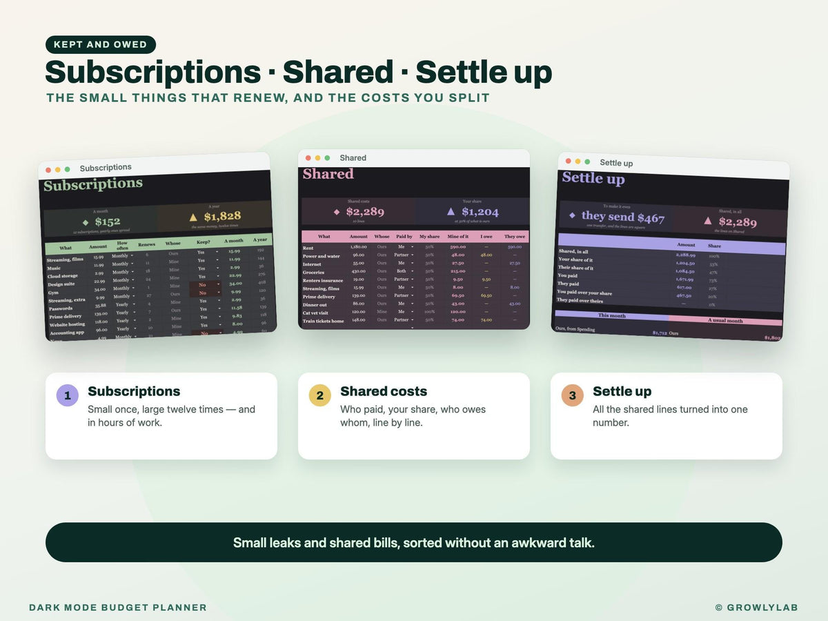The height and width of the screenshot is (621, 828).
Task: Click the red close dot of the Subscriptions window
Action: click(48, 170)
